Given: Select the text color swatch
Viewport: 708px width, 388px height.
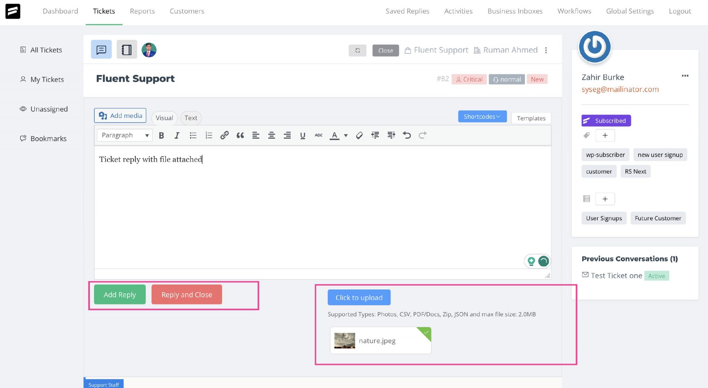Looking at the screenshot, I should [334, 135].
